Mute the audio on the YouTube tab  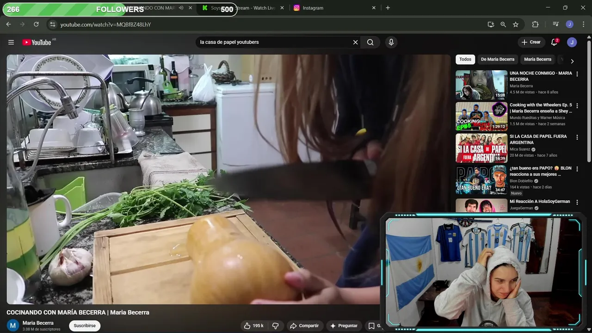coord(181,8)
